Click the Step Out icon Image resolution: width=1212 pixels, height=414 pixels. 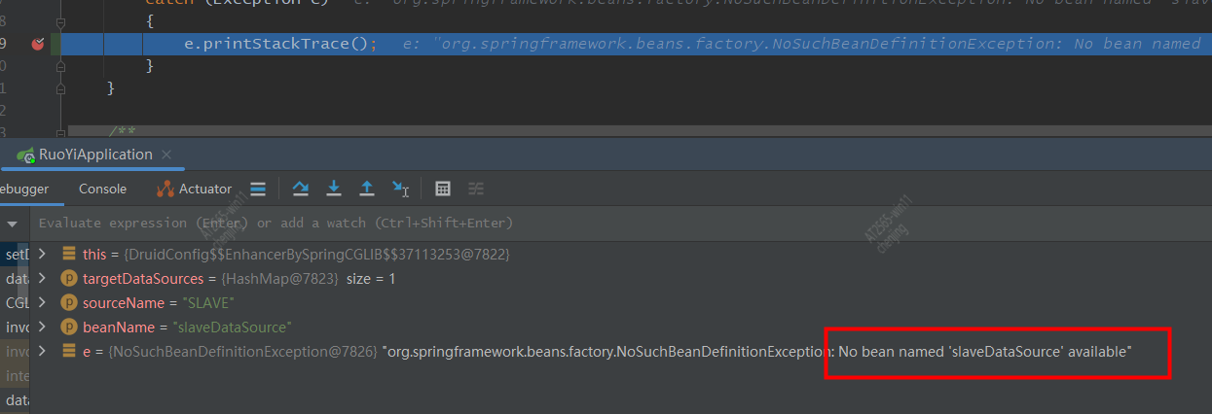pyautogui.click(x=367, y=189)
